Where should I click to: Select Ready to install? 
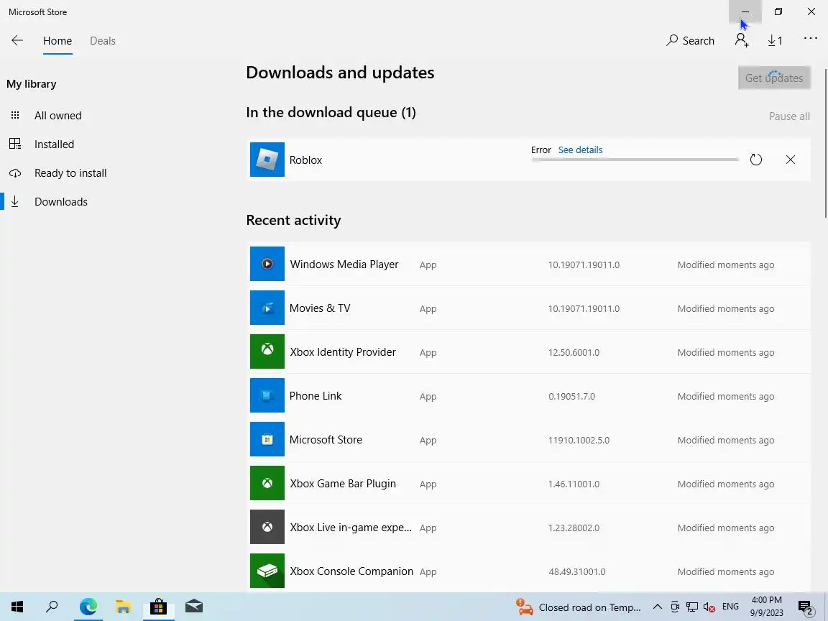[x=70, y=173]
